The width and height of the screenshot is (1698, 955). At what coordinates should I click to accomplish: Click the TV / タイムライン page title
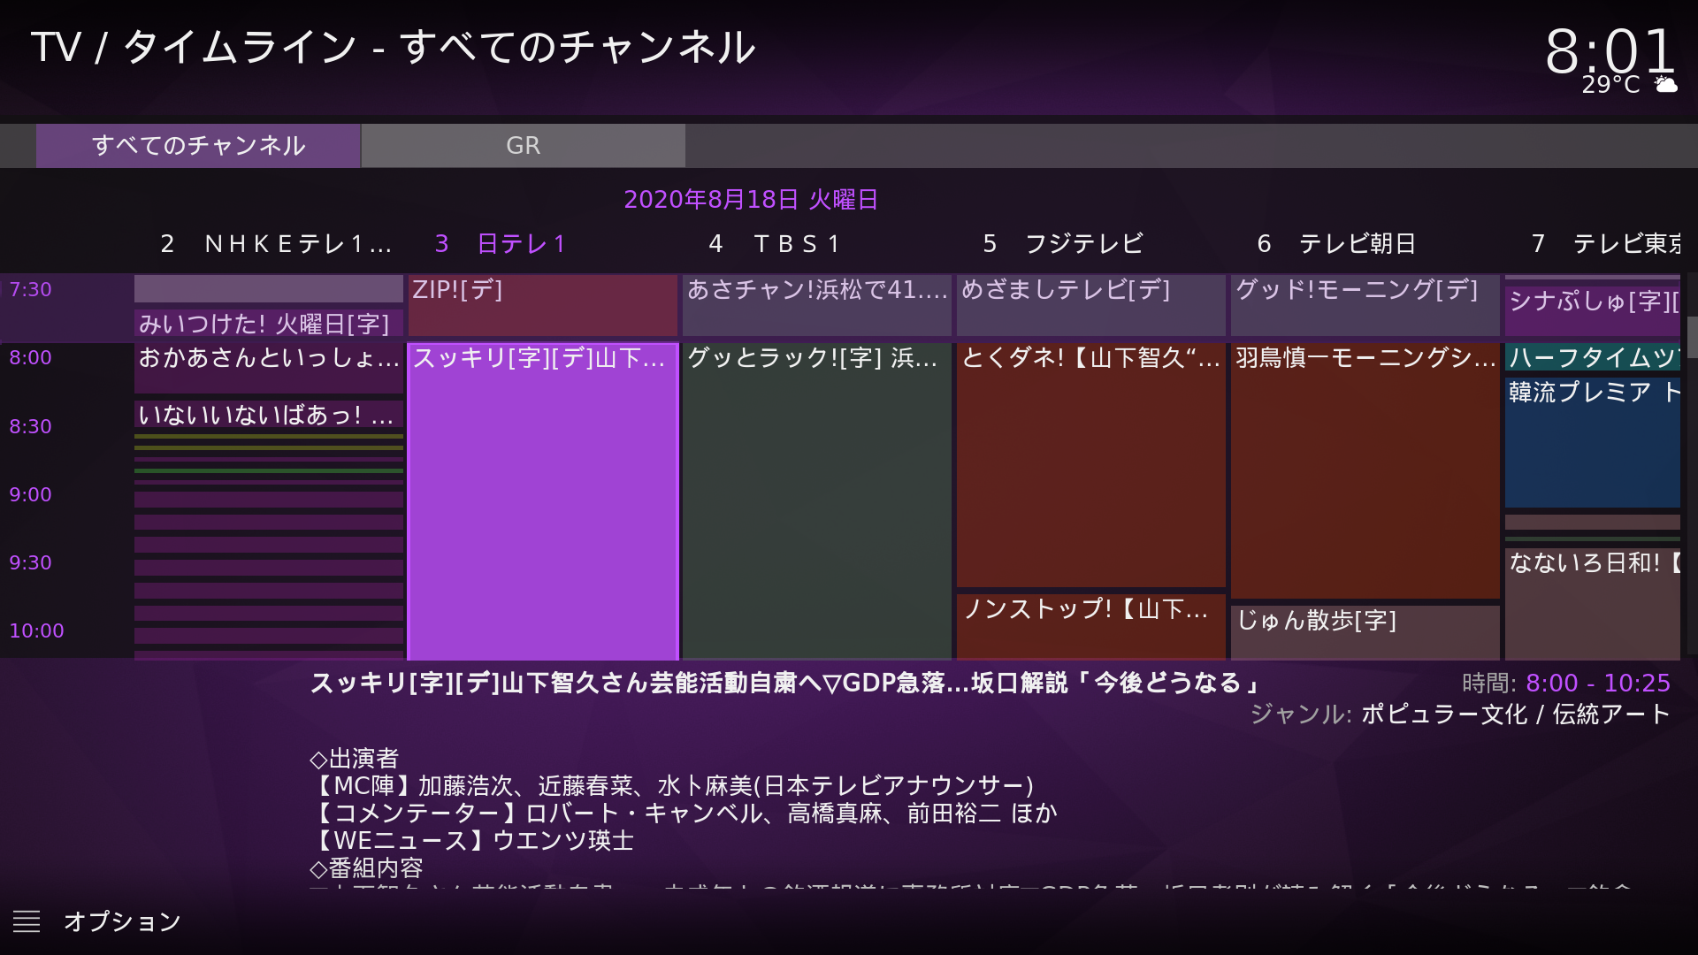coord(394,47)
